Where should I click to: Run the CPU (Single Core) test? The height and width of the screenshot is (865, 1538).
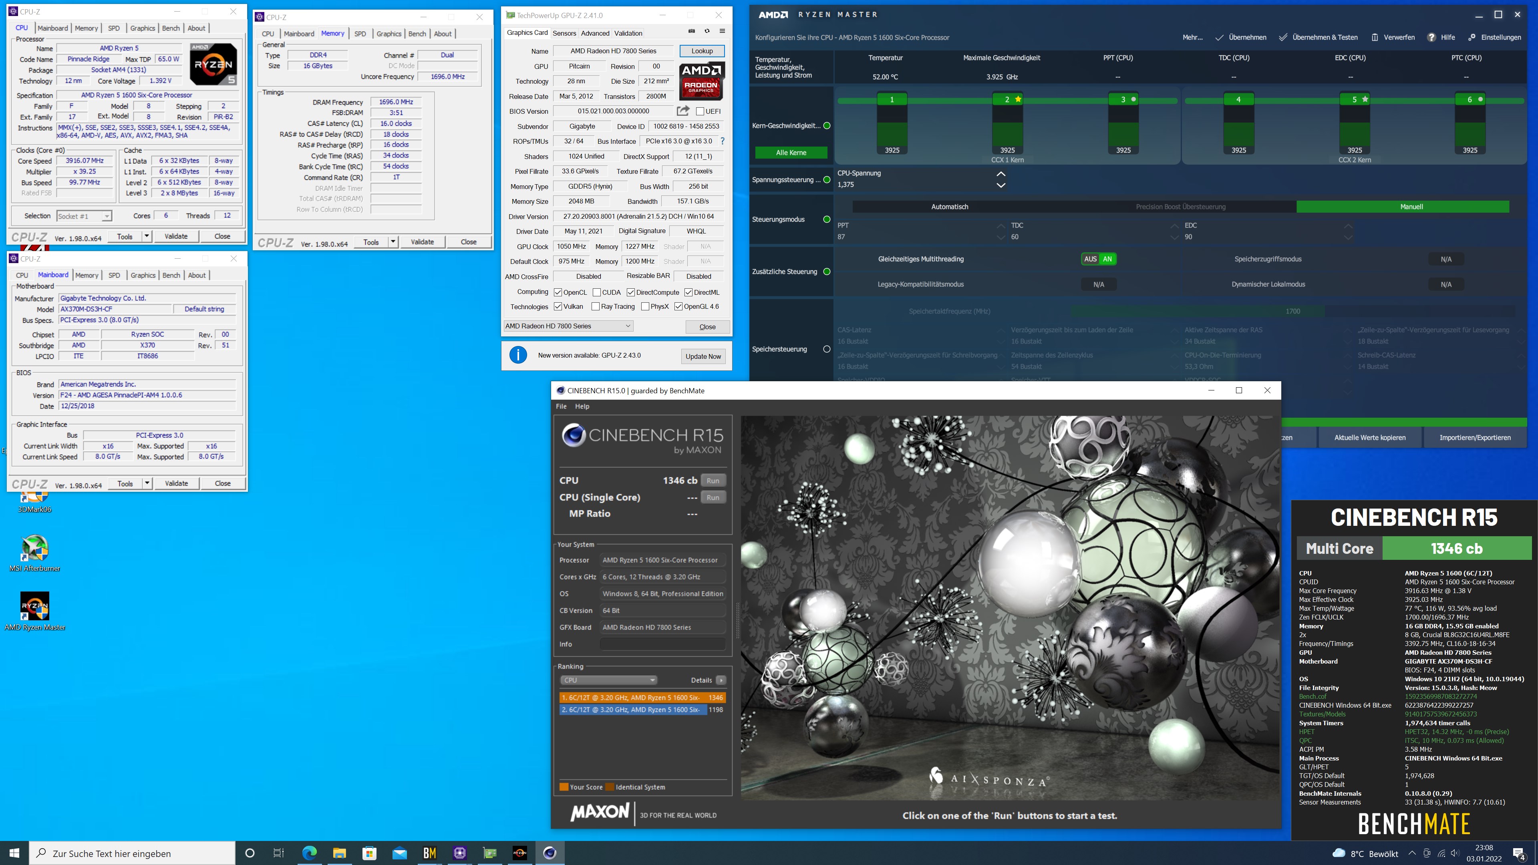click(x=713, y=497)
